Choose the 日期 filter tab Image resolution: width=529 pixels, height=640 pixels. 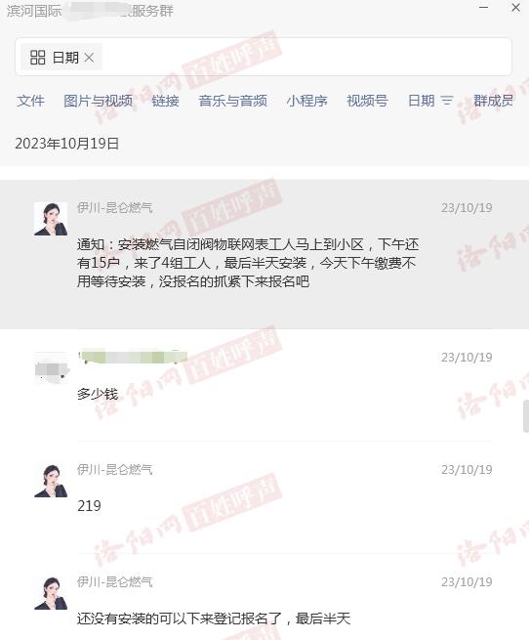422,101
